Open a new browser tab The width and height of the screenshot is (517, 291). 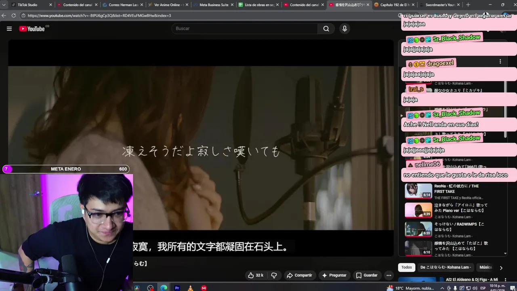pos(468,5)
